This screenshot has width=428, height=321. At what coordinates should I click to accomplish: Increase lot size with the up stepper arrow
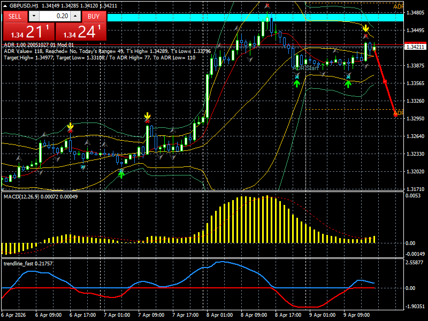74,17
